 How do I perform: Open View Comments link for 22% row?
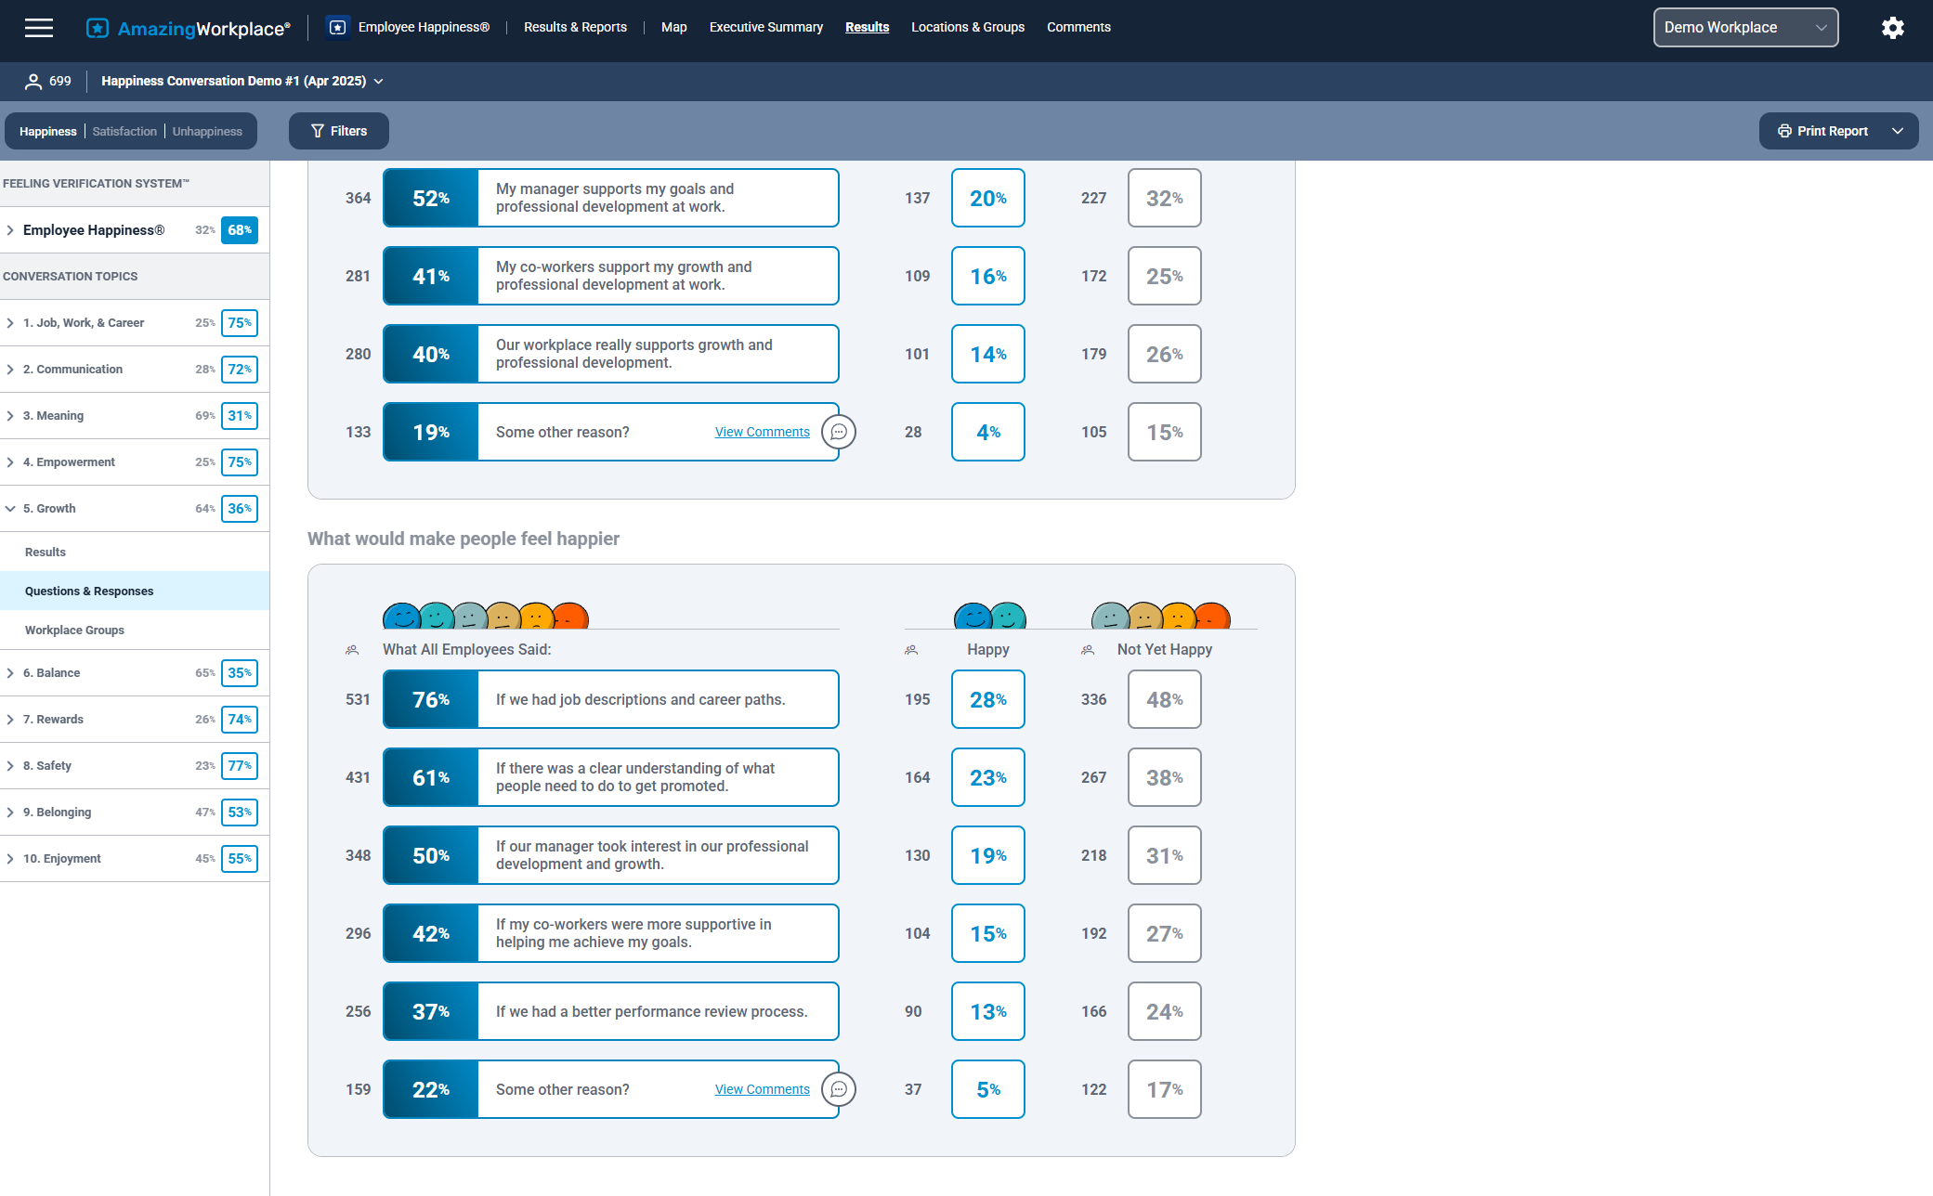click(762, 1089)
